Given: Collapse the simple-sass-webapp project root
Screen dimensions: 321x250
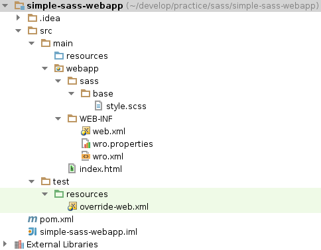Looking at the screenshot, I should click(5, 6).
